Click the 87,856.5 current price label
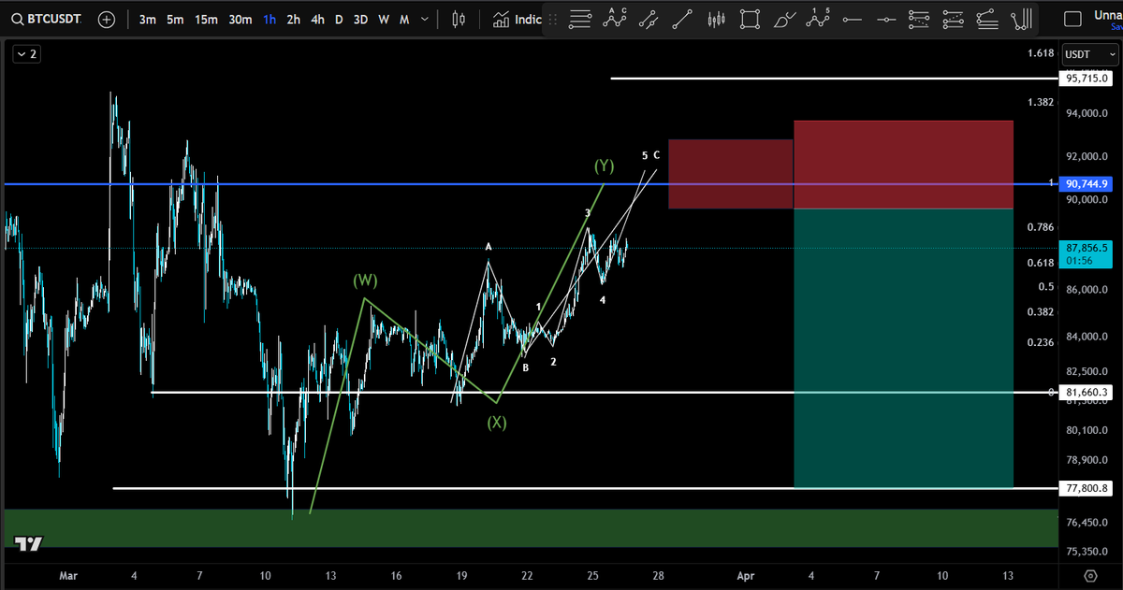This screenshot has width=1123, height=590. pos(1087,252)
